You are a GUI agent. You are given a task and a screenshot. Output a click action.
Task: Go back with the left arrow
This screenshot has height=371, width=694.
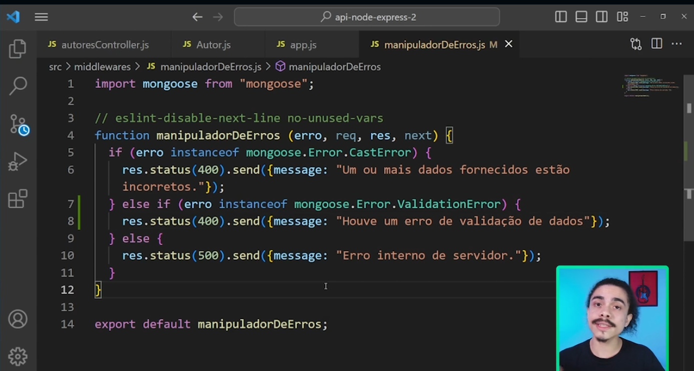(x=197, y=17)
